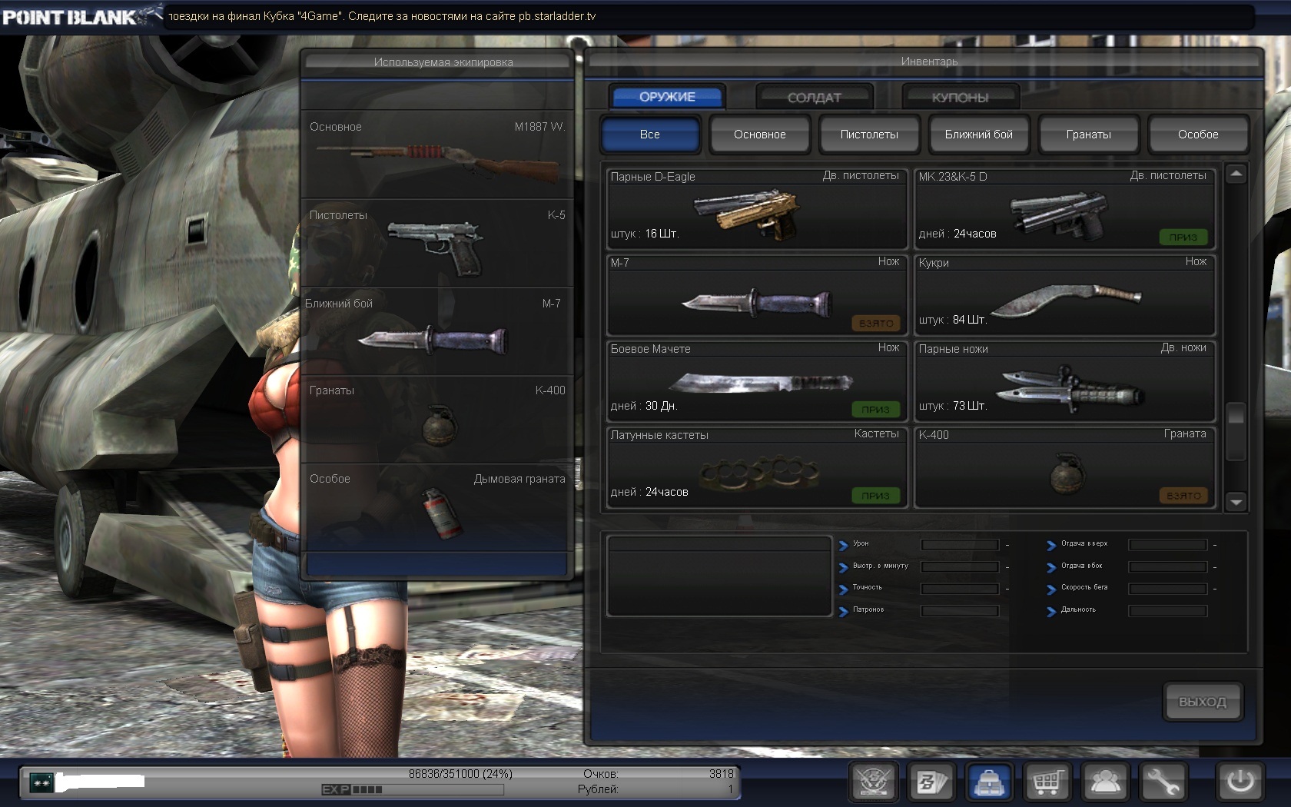1291x807 pixels.
Task: Click the 'Патронов' stat label
Action: pyautogui.click(x=868, y=609)
